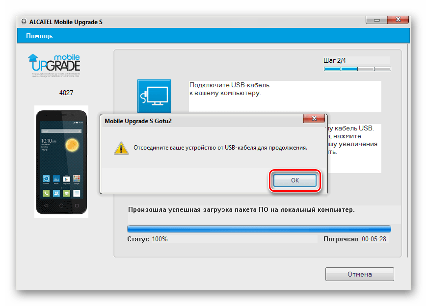427x306 pixels.
Task: Click the yellow warning triangle icon
Action: pos(121,148)
